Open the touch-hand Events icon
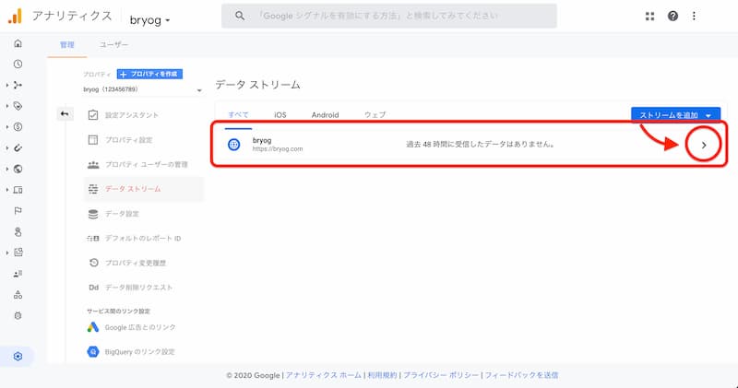 pyautogui.click(x=18, y=232)
